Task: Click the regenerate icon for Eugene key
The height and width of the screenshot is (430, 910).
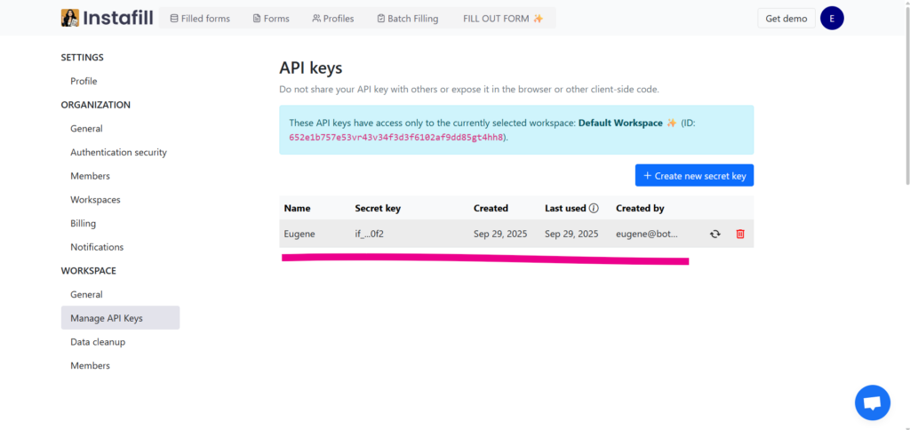Action: click(x=714, y=234)
